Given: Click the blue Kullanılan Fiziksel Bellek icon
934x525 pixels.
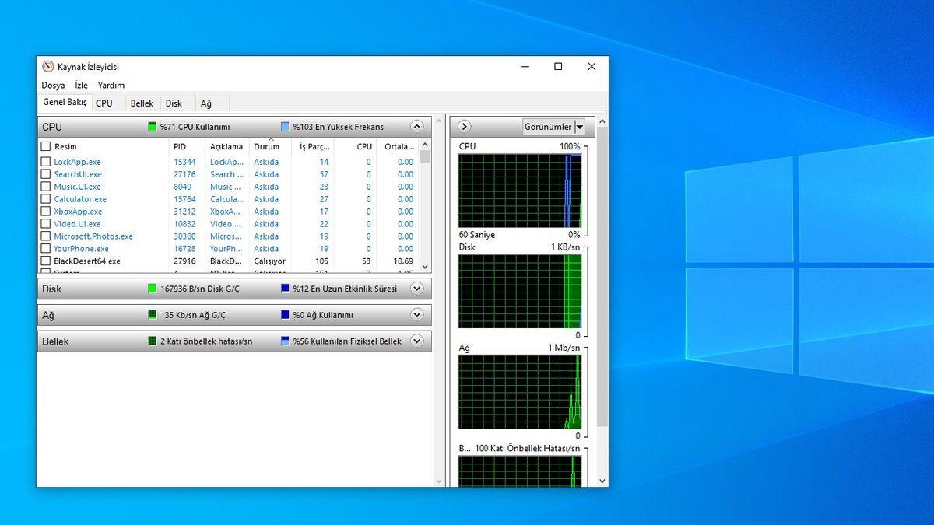Looking at the screenshot, I should tap(286, 341).
